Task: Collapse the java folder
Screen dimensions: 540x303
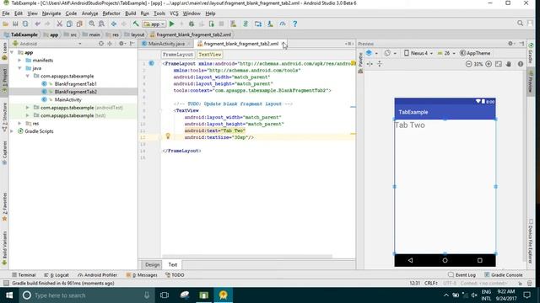Action: [x=19, y=68]
